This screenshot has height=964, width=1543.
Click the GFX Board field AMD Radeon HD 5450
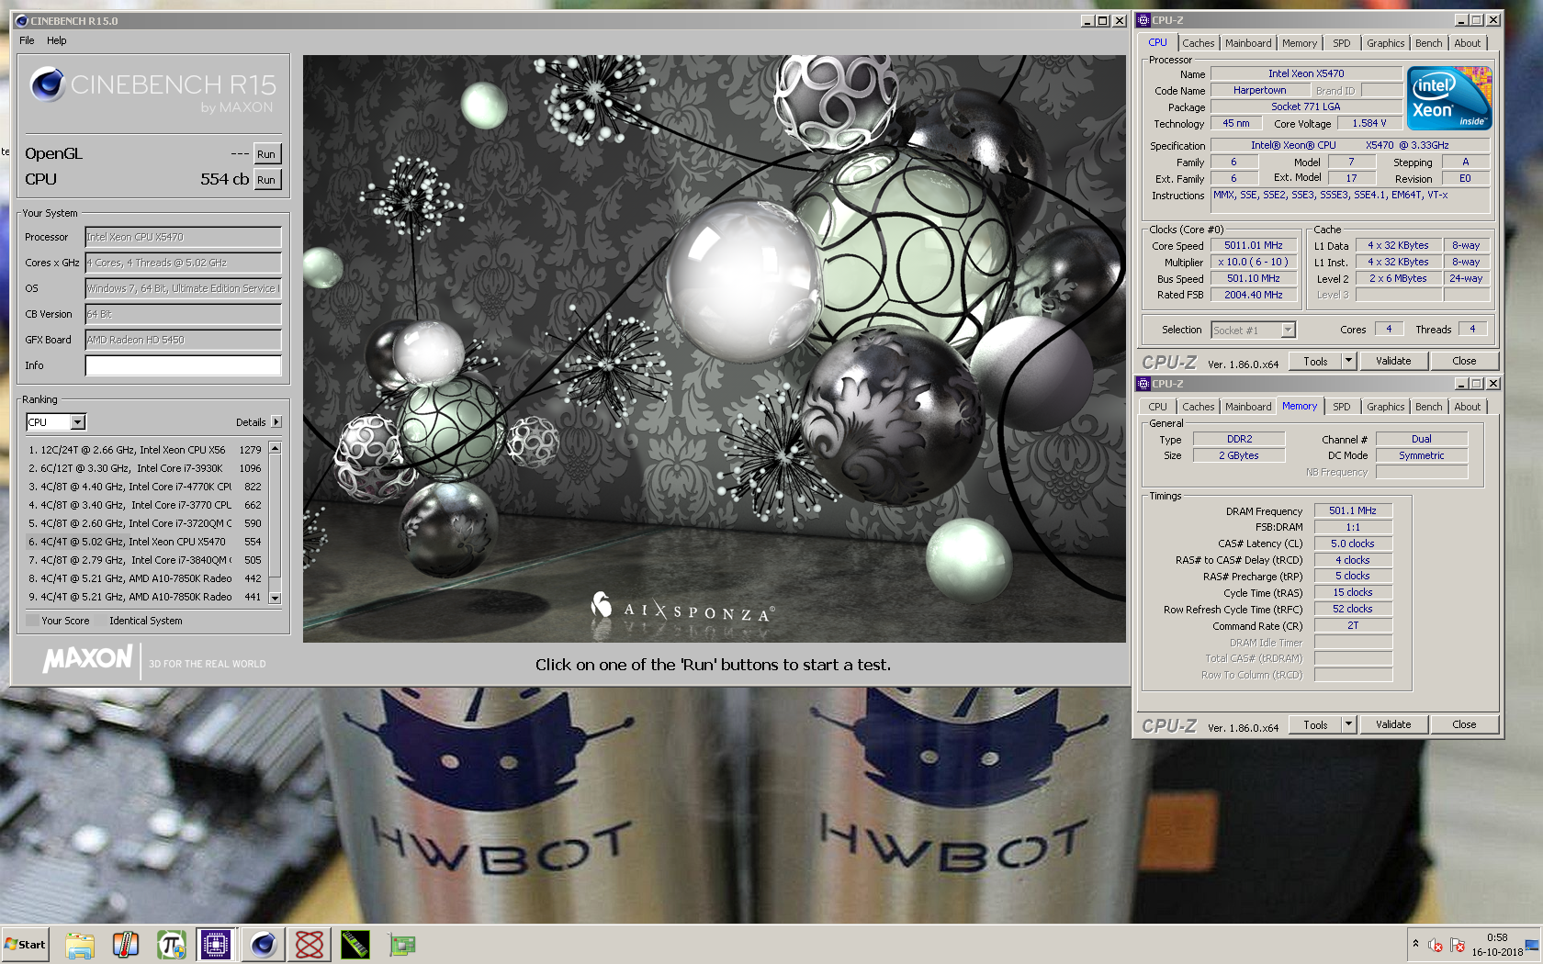[184, 340]
